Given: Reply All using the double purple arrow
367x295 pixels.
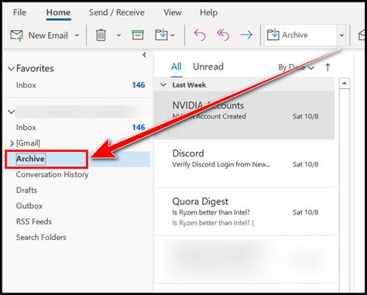Looking at the screenshot, I should coord(223,35).
